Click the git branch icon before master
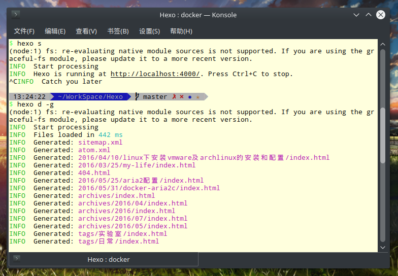The height and width of the screenshot is (276, 398). [137, 96]
